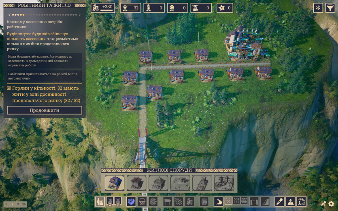Open the settings gear icon

coord(332,204)
